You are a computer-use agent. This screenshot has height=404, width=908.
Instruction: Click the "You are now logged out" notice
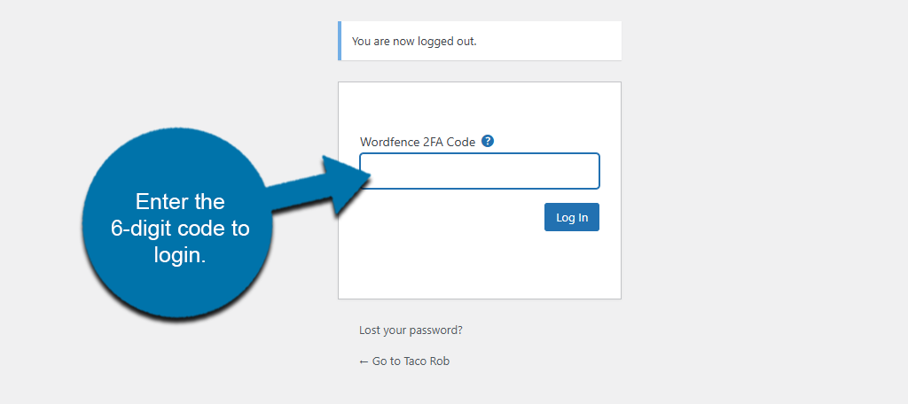point(414,41)
